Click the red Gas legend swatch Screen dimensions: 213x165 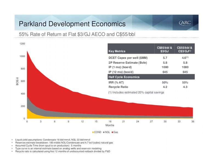112,132
